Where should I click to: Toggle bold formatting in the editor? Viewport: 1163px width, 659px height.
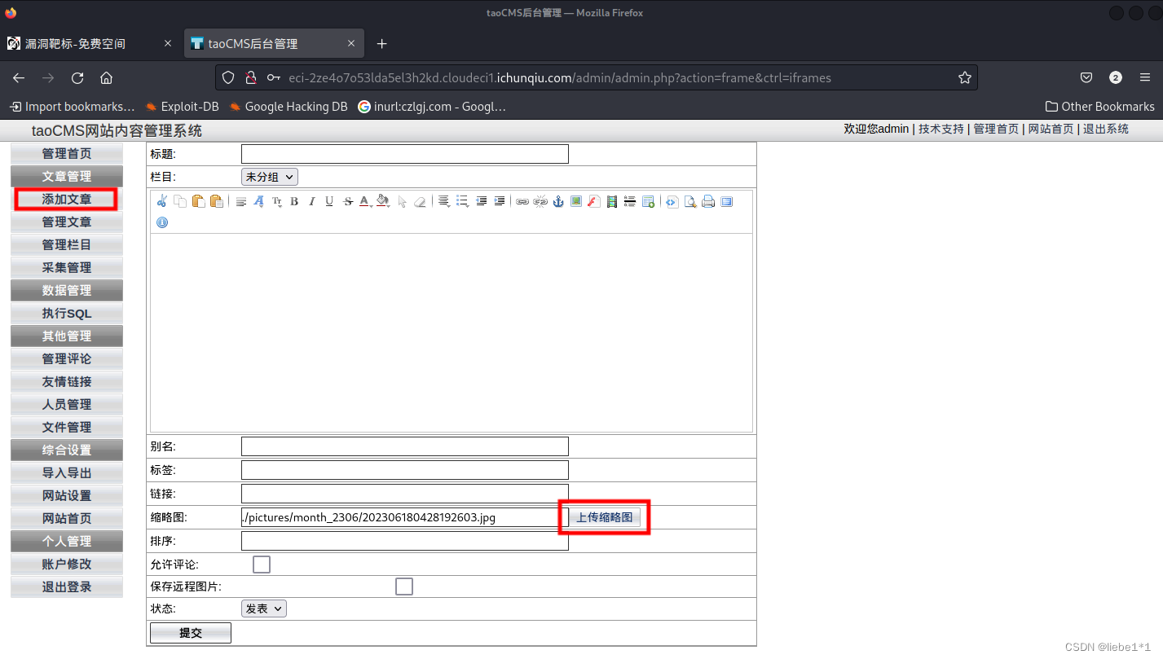pyautogui.click(x=294, y=201)
